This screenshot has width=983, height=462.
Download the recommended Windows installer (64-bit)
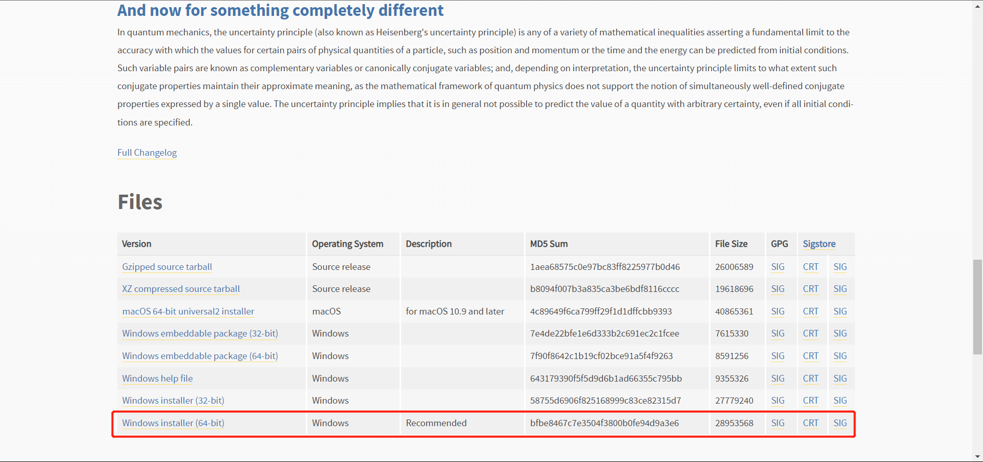point(173,423)
